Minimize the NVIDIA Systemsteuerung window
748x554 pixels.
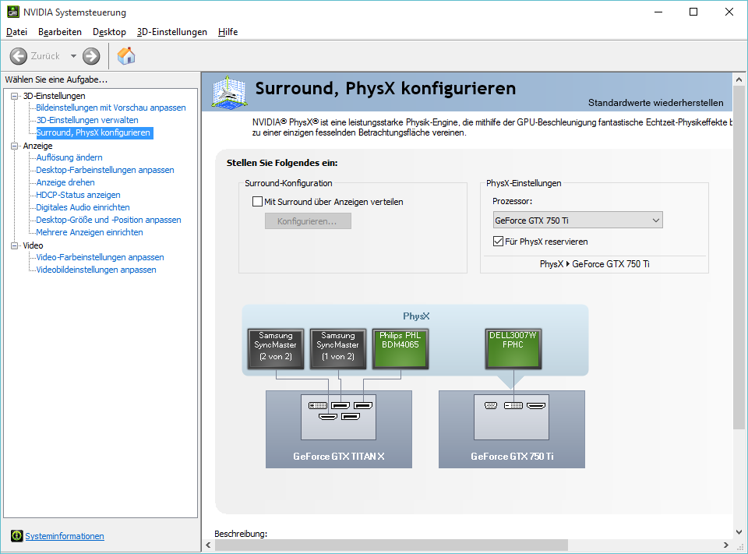point(659,12)
